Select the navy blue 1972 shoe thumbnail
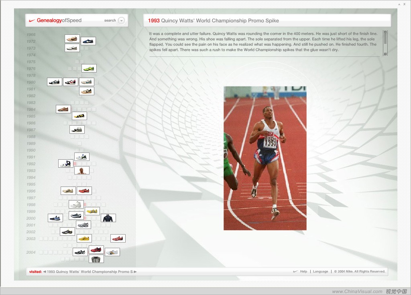 coord(88,41)
